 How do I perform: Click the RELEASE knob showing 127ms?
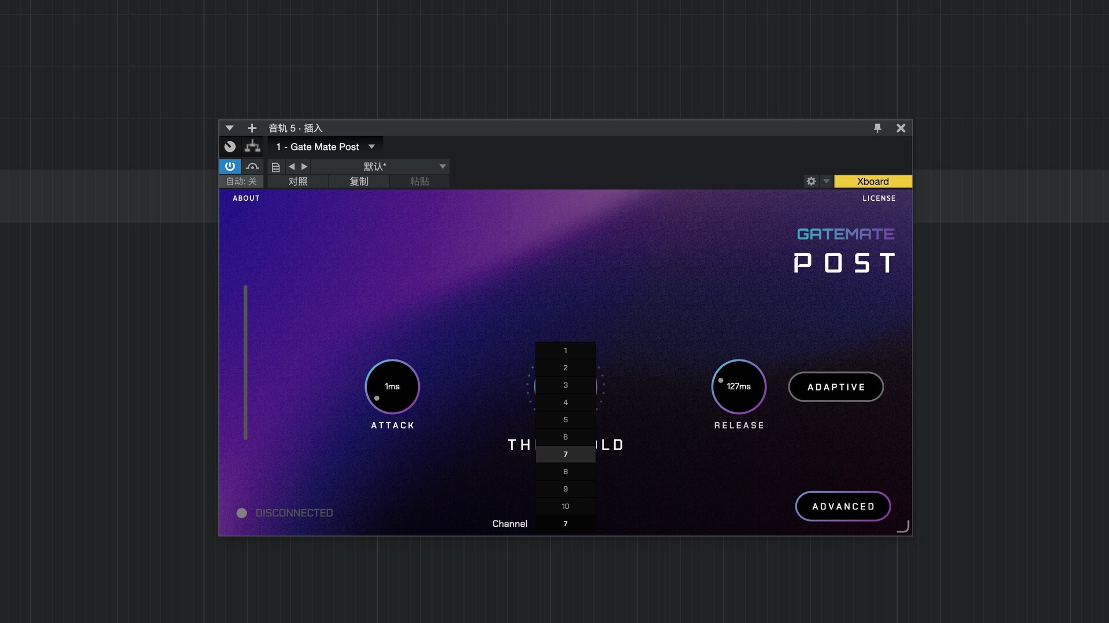739,386
